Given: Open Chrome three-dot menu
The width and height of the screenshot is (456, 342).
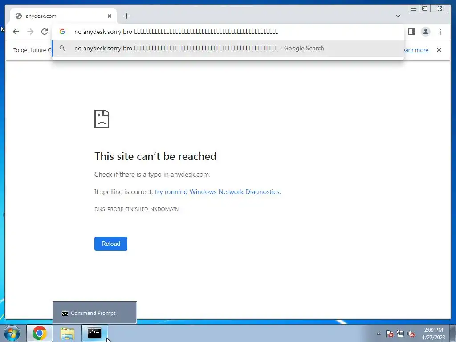Looking at the screenshot, I should [x=440, y=32].
